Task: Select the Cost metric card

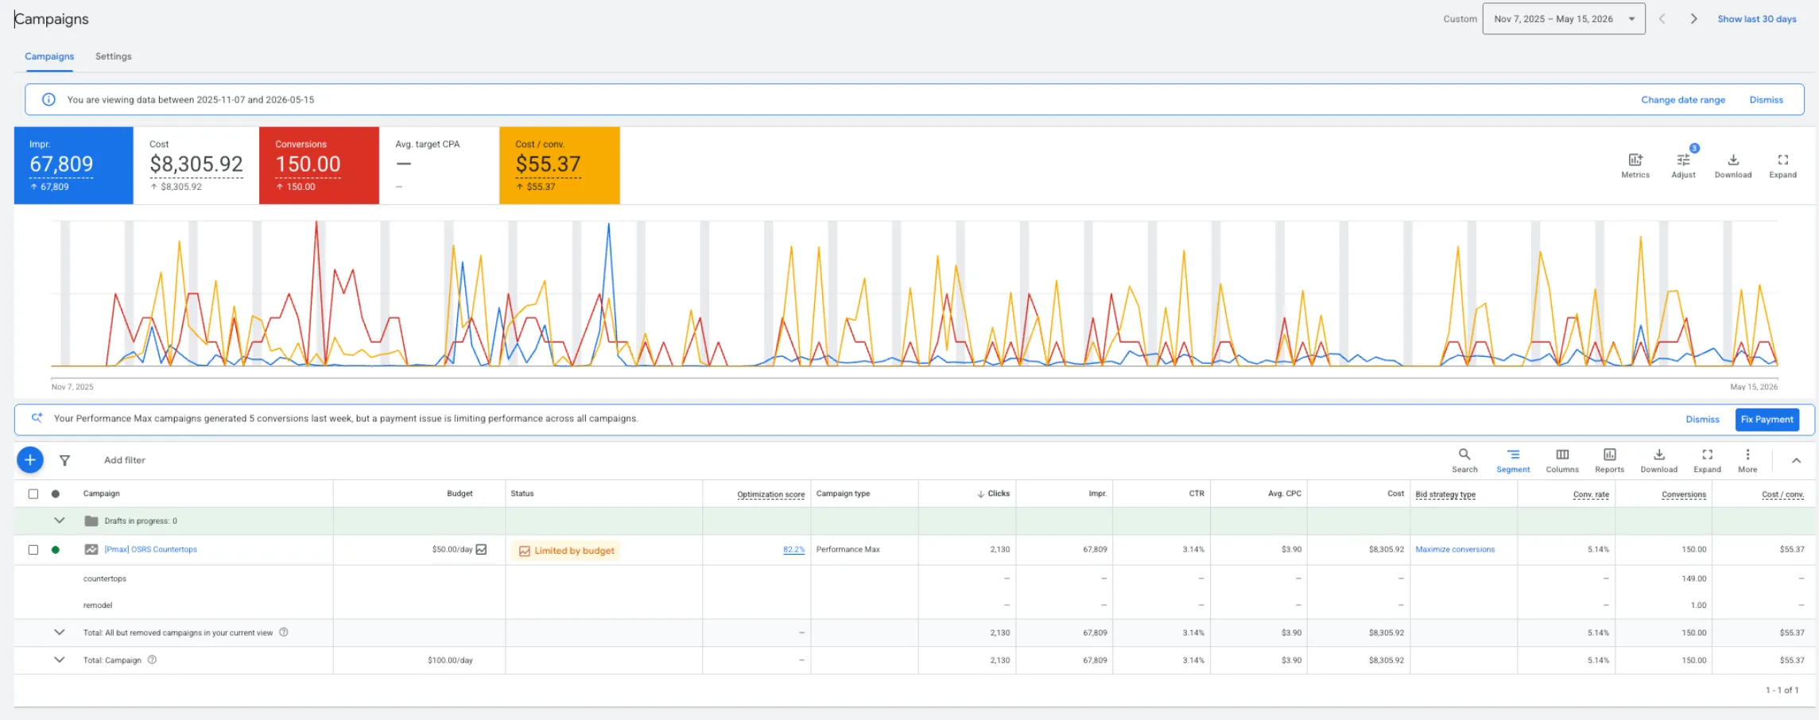Action: pyautogui.click(x=196, y=165)
